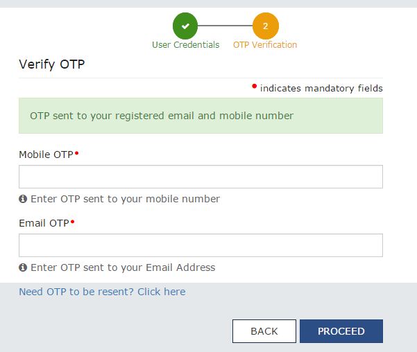Focus the Email OTP input field

pos(201,245)
